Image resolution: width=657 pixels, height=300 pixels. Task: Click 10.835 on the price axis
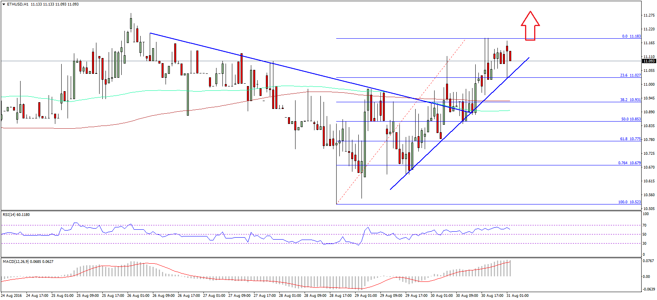649,126
